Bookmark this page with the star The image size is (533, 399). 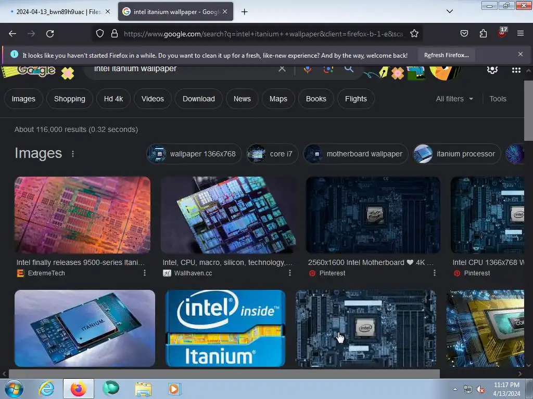(414, 34)
